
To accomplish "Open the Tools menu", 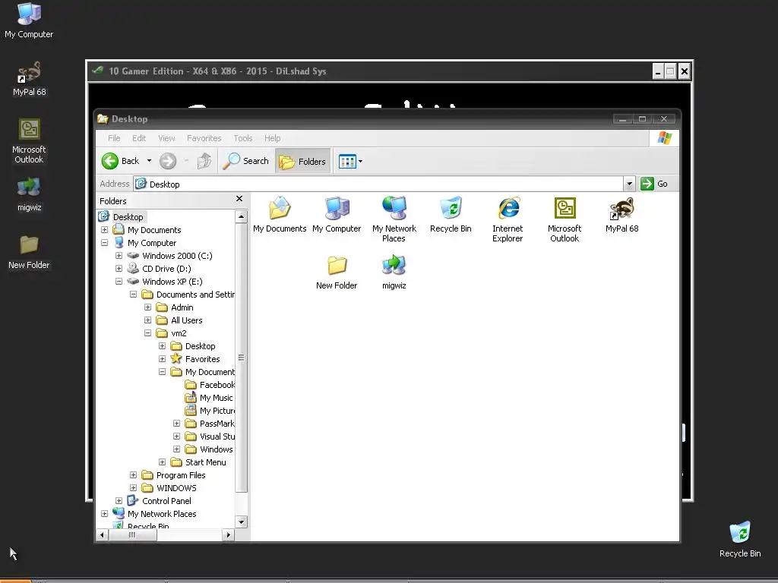I will [242, 138].
